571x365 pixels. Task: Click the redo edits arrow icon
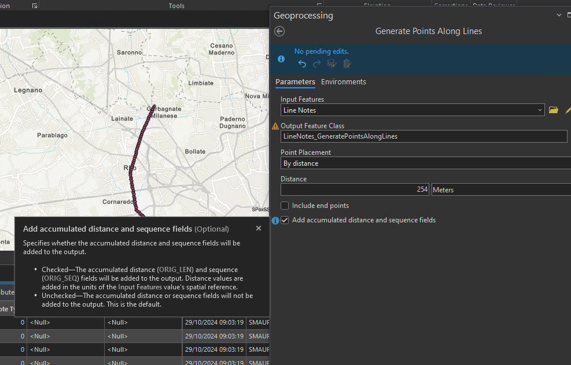point(316,64)
